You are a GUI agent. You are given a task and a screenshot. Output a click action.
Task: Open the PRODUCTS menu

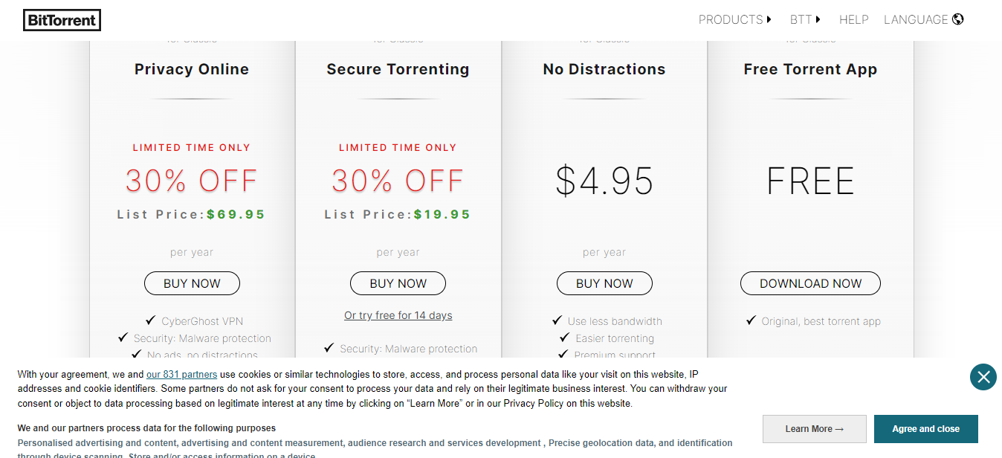coord(731,20)
